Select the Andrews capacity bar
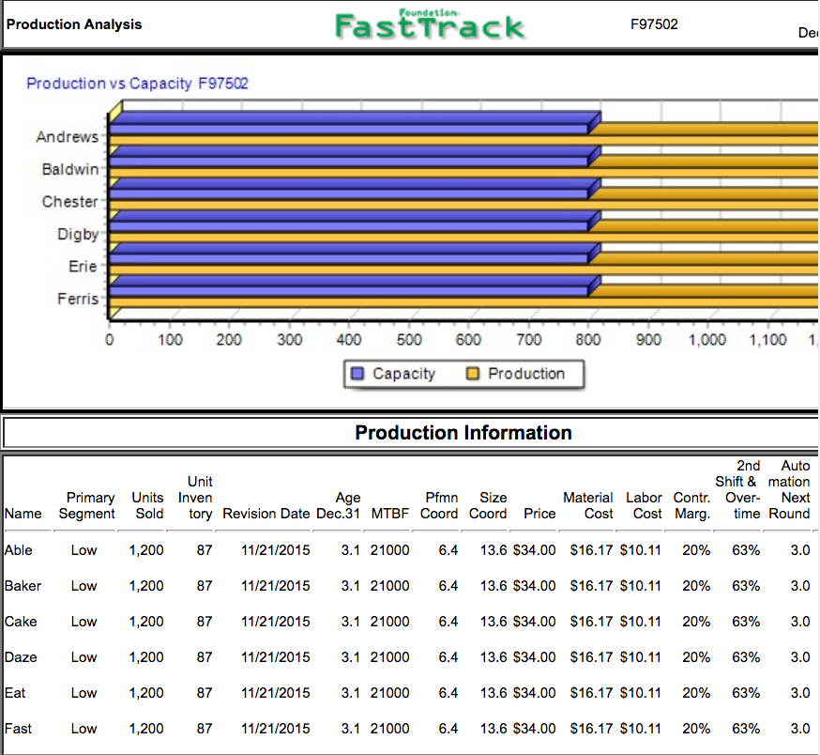Screen dimensions: 820x755 click(355, 124)
